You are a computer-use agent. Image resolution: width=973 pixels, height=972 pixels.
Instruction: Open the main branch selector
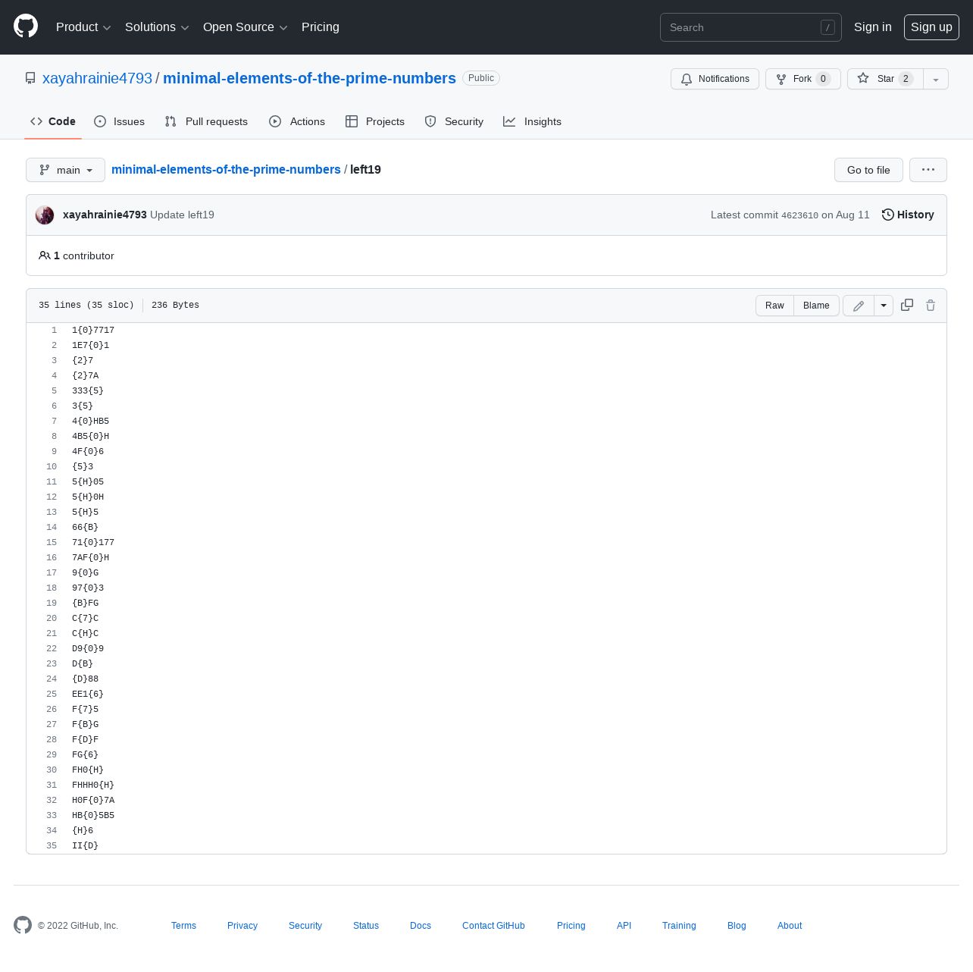pos(65,170)
